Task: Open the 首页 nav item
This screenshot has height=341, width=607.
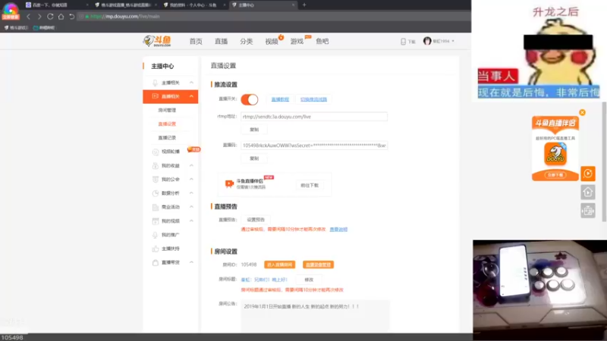Action: tap(196, 42)
